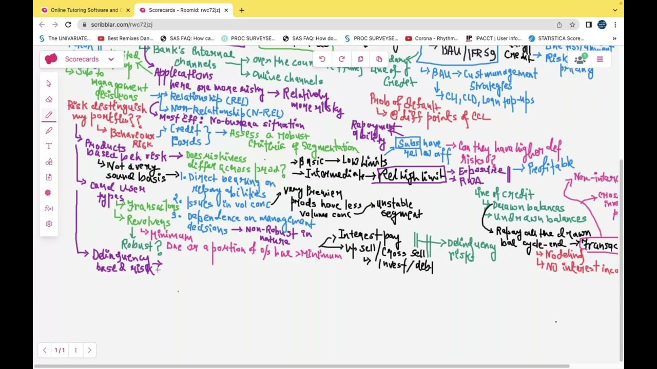Click the copy icon in whiteboard toolbar
This screenshot has height=369, width=657.
click(360, 59)
